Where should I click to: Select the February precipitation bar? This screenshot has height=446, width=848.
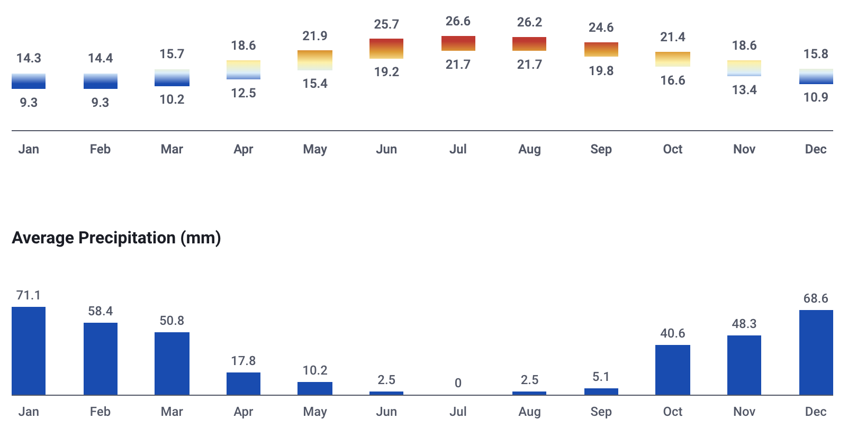(100, 359)
